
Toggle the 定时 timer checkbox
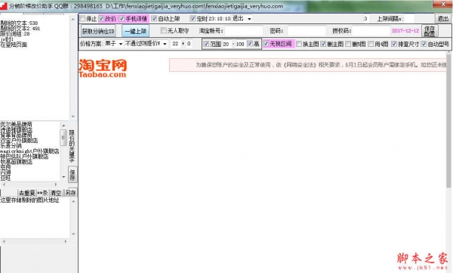click(193, 19)
